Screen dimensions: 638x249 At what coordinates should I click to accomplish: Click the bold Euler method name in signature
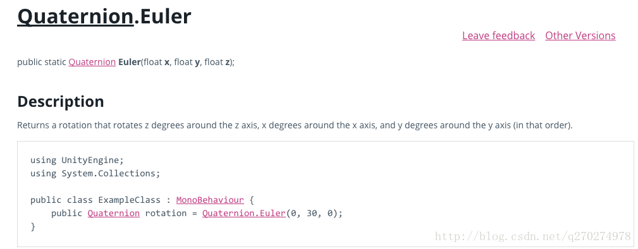(130, 62)
